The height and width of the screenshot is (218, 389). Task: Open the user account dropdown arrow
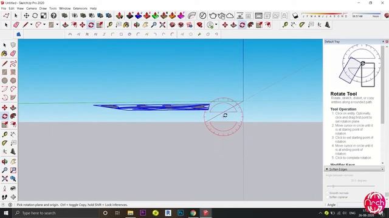(x=216, y=25)
